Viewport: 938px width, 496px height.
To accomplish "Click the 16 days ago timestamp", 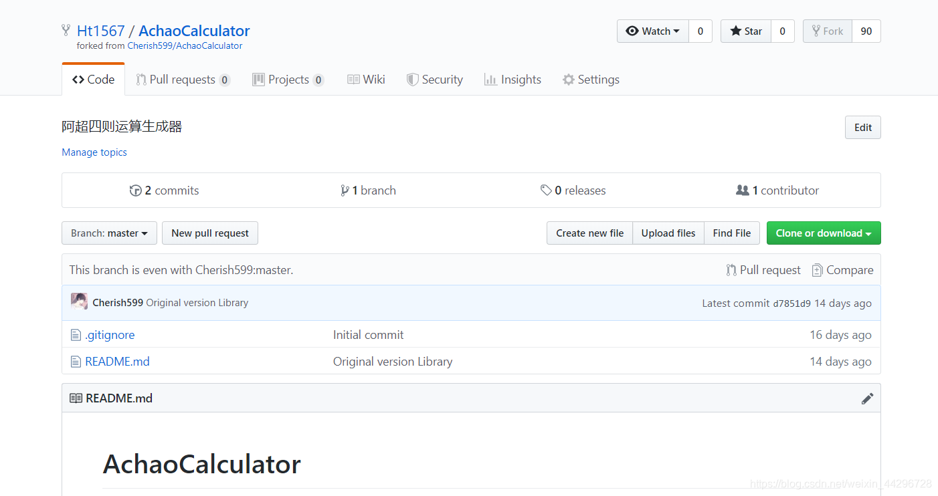I will point(840,335).
